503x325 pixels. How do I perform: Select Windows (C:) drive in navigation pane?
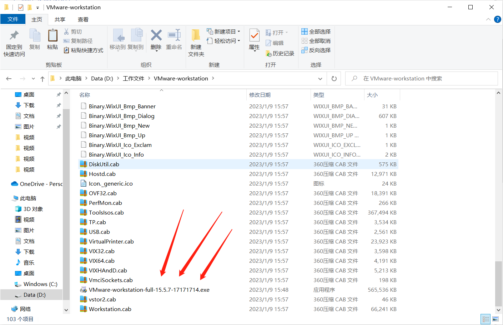point(36,284)
